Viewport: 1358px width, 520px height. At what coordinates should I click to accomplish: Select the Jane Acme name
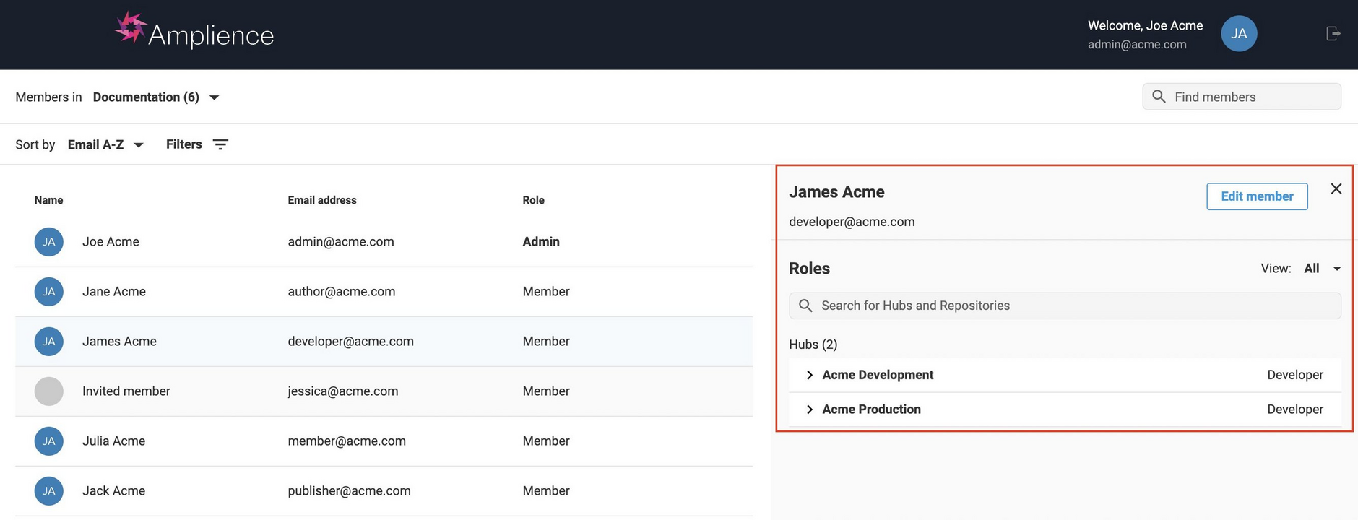click(114, 292)
